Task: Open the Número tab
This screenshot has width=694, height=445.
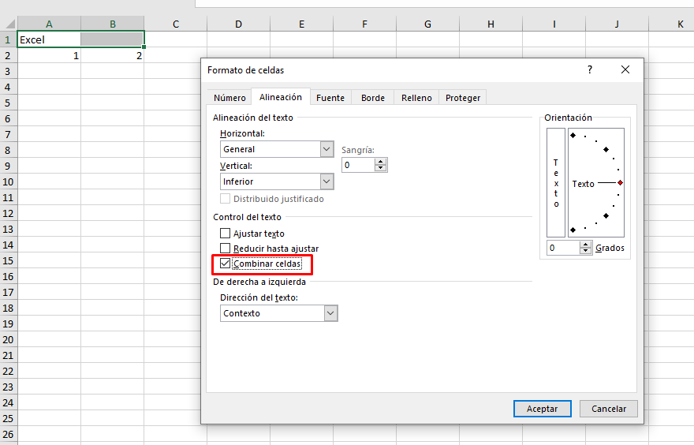Action: [x=229, y=98]
